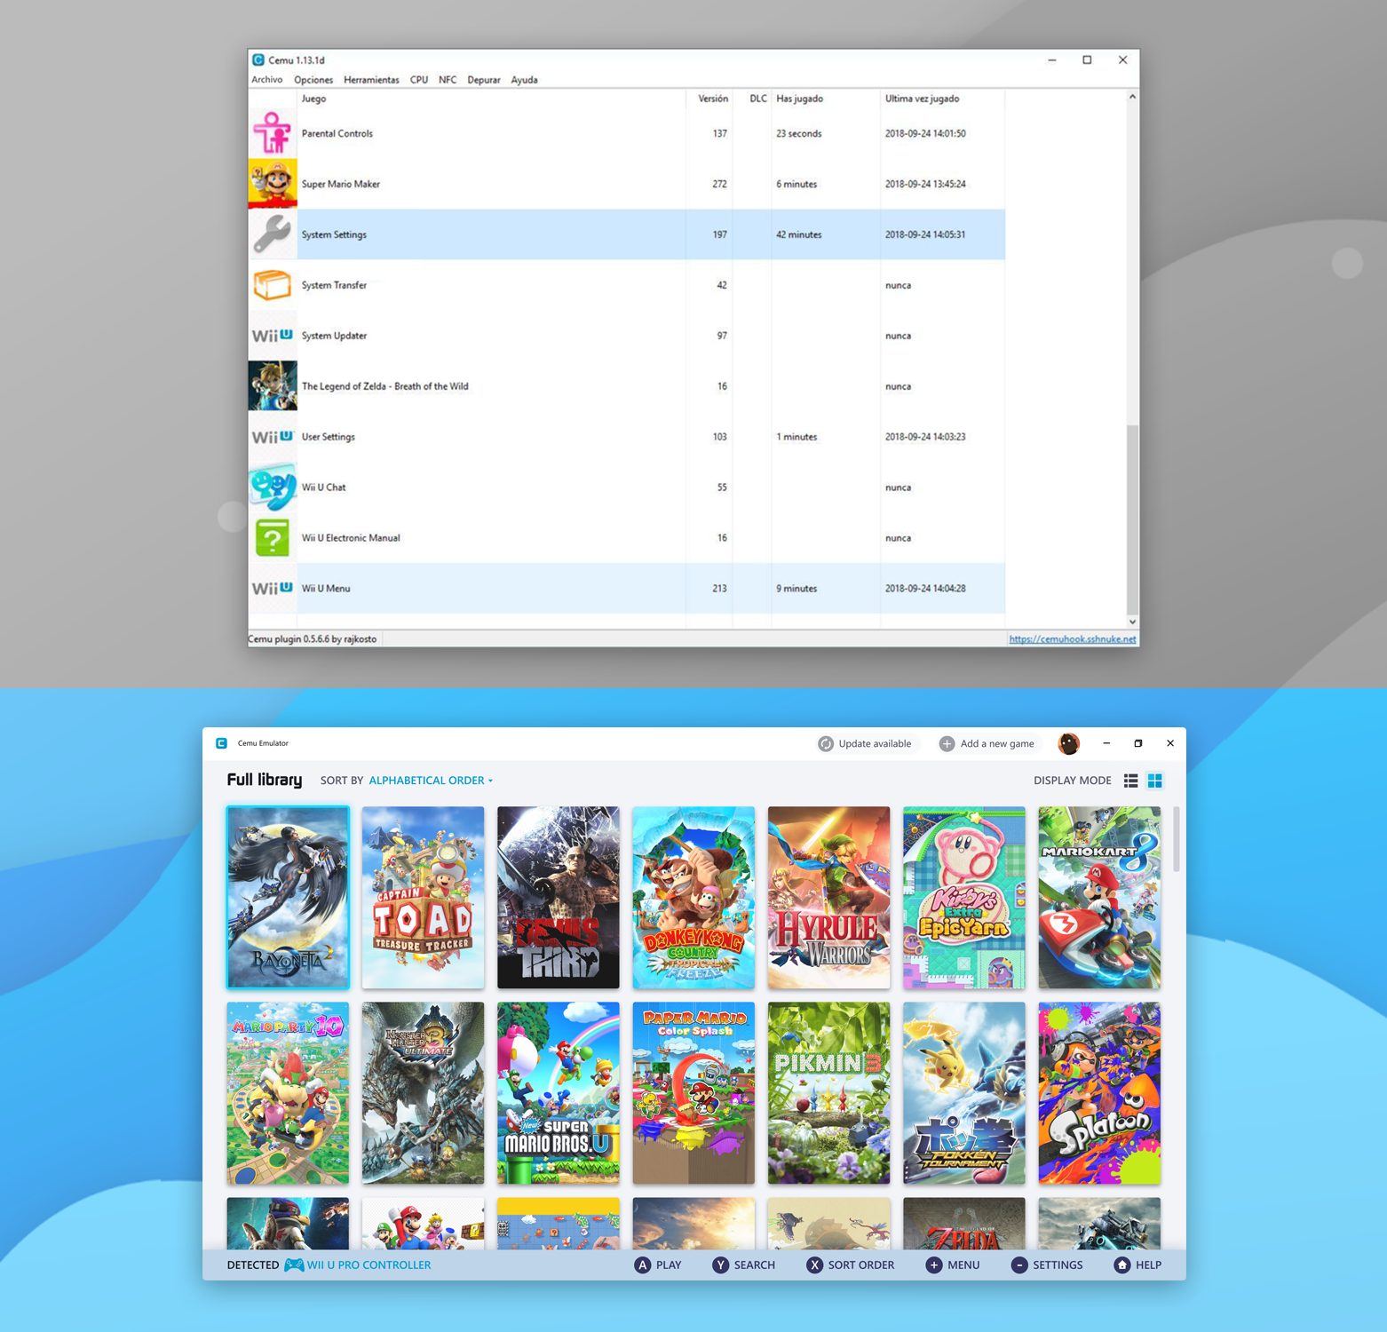This screenshot has height=1332, width=1387.
Task: Click the SORT ORDER label in bottom bar
Action: point(861,1265)
